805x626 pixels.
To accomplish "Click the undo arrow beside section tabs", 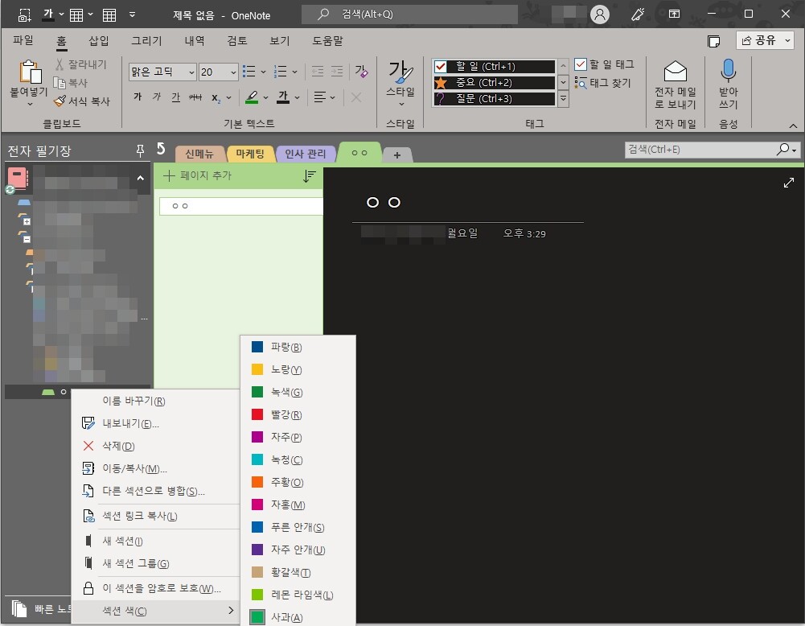I will [161, 149].
